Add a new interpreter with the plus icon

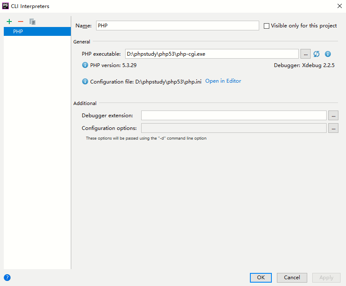tap(9, 22)
